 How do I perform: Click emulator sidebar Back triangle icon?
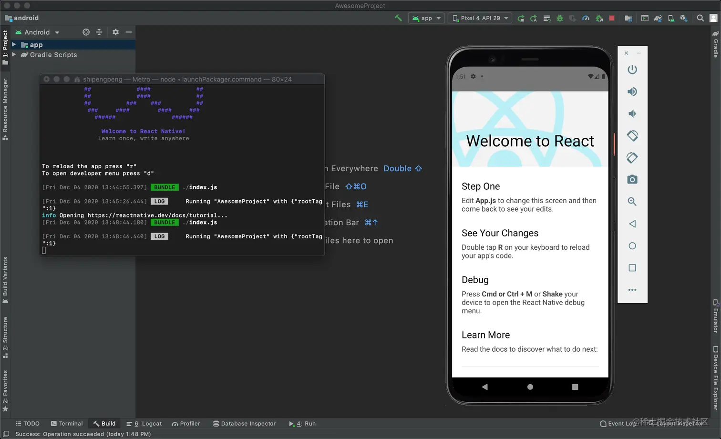click(x=632, y=224)
